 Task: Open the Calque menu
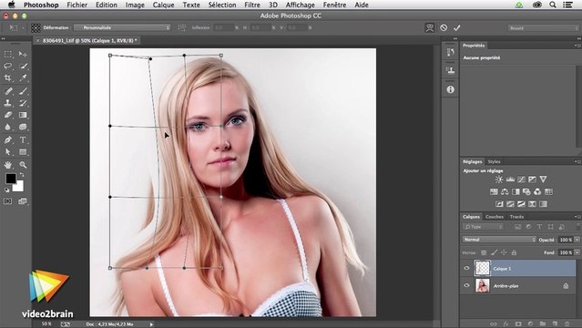point(163,5)
